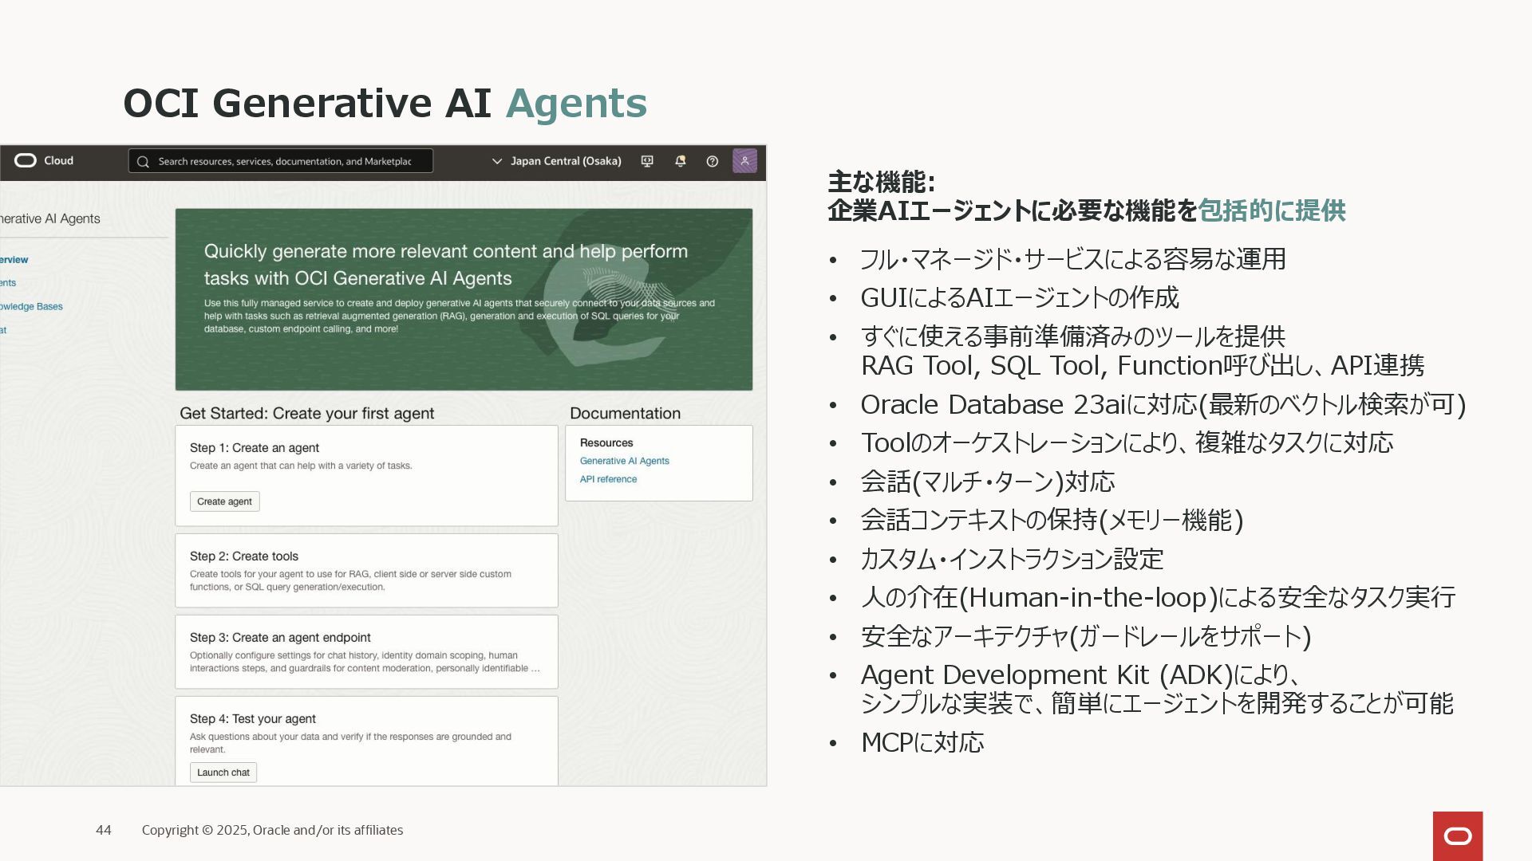Click the Documentation heading
Screen dimensions: 1532x861
pyautogui.click(x=625, y=413)
